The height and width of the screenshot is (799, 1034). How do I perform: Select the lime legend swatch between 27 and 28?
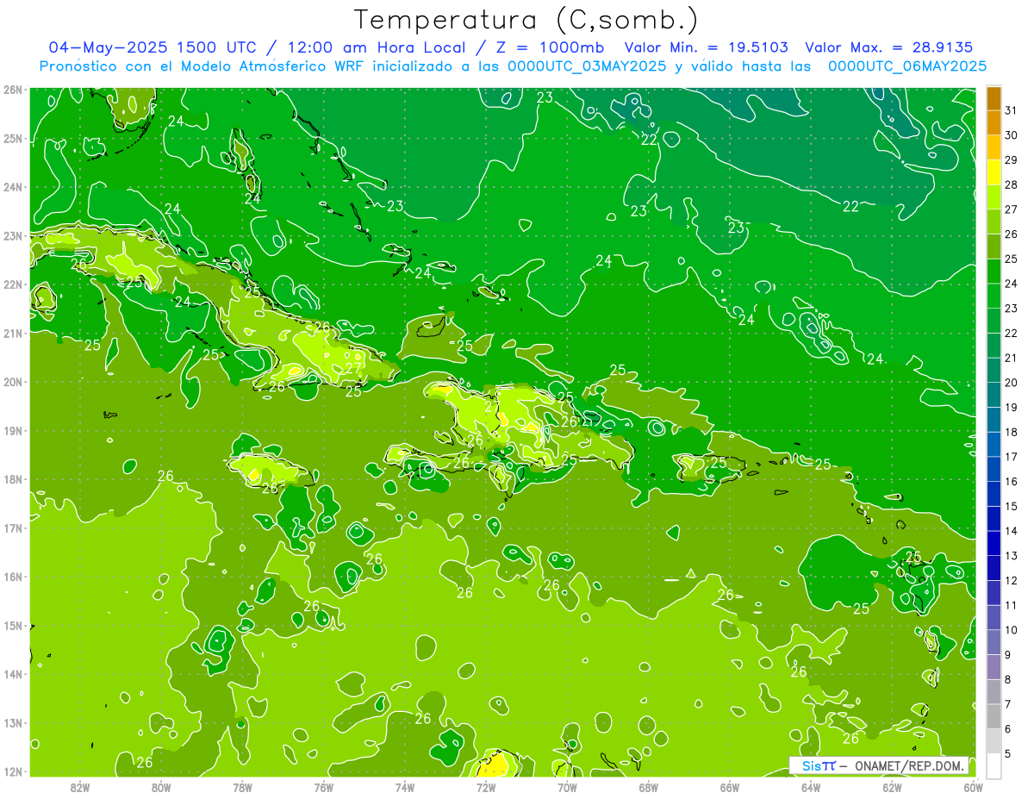[x=994, y=197]
